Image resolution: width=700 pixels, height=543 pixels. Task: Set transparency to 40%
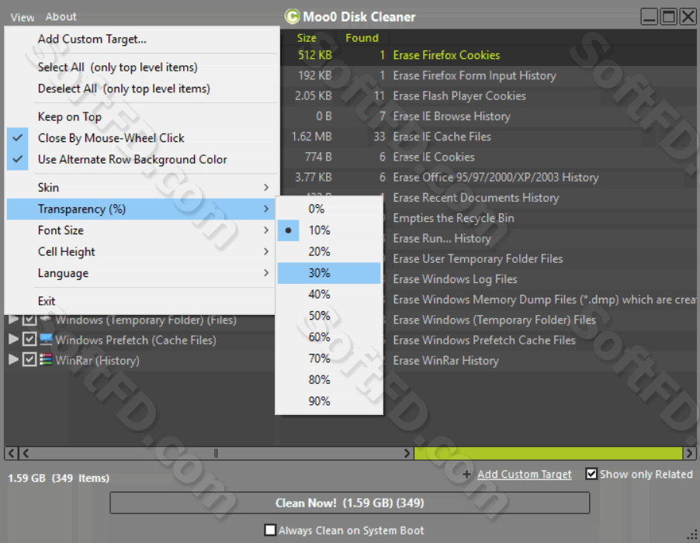click(x=329, y=295)
